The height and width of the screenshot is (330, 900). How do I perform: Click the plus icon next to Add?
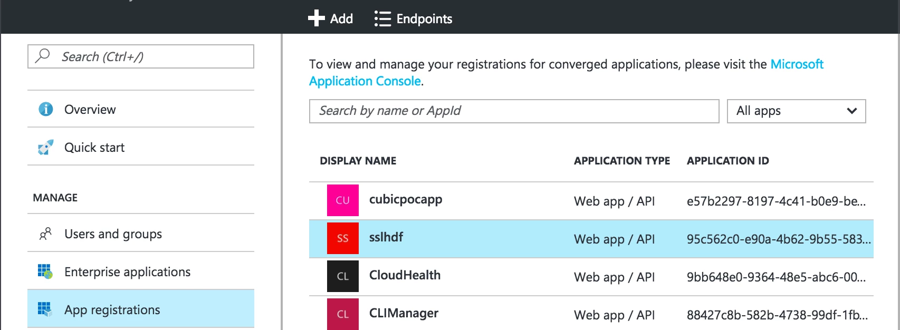coord(316,18)
